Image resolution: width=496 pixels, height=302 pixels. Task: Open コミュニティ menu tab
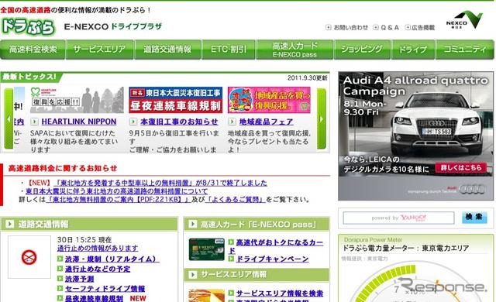coord(465,50)
